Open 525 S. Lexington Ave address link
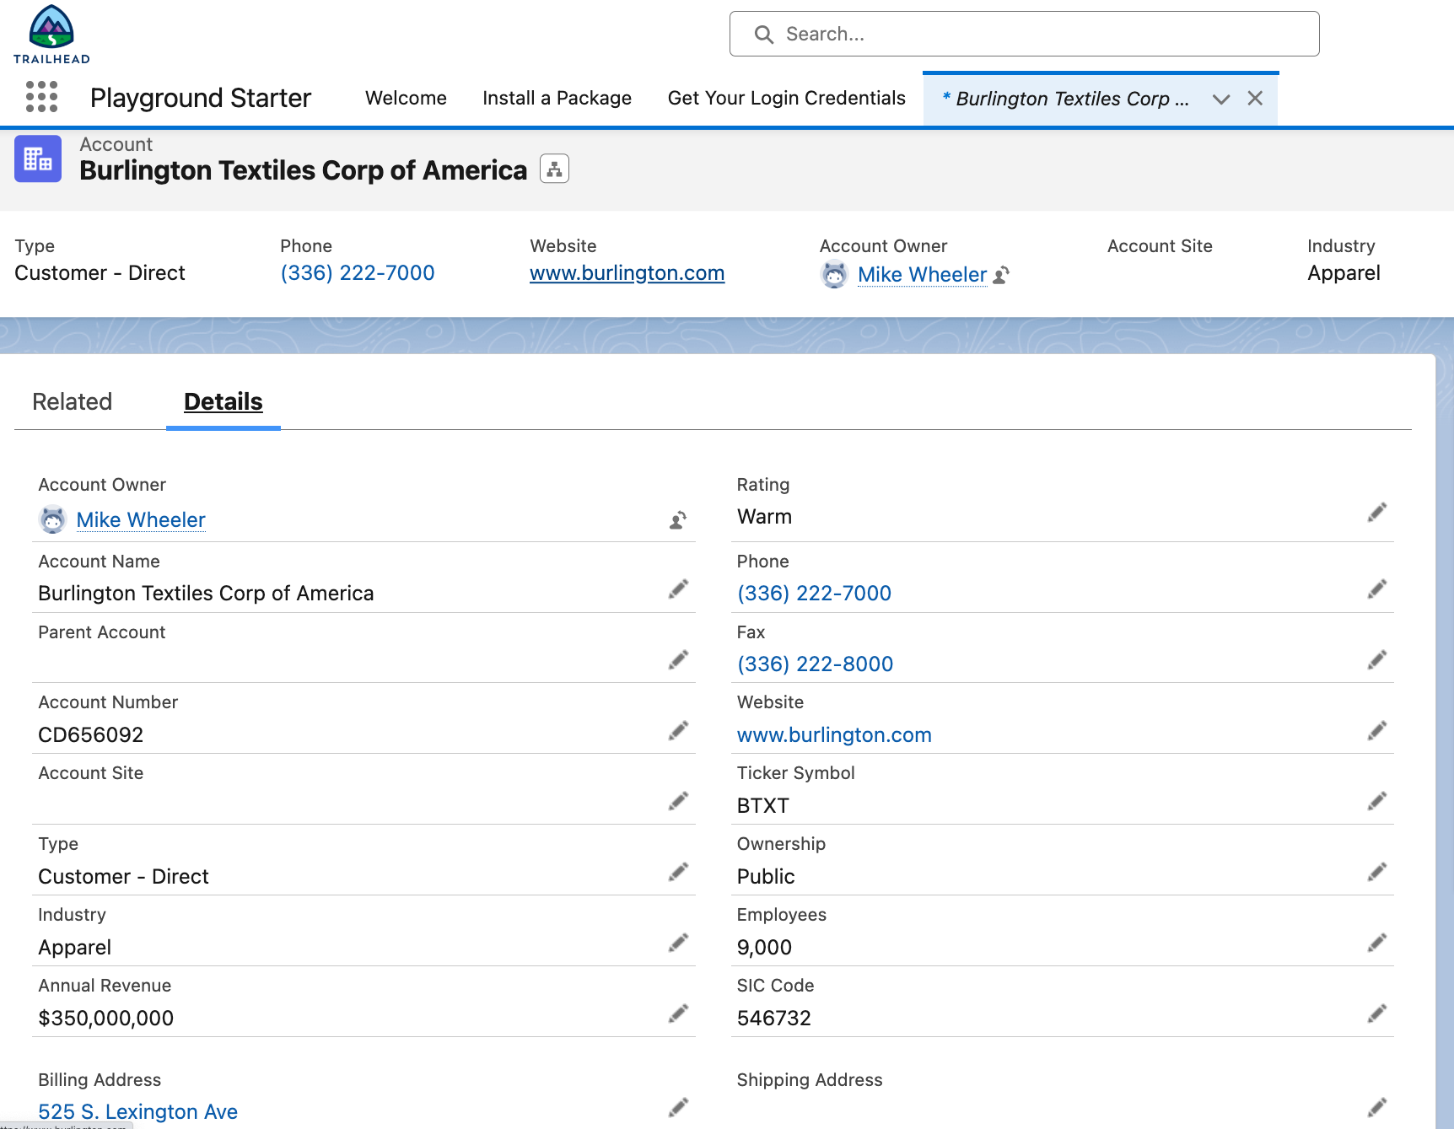Viewport: 1454px width, 1129px height. [x=138, y=1112]
